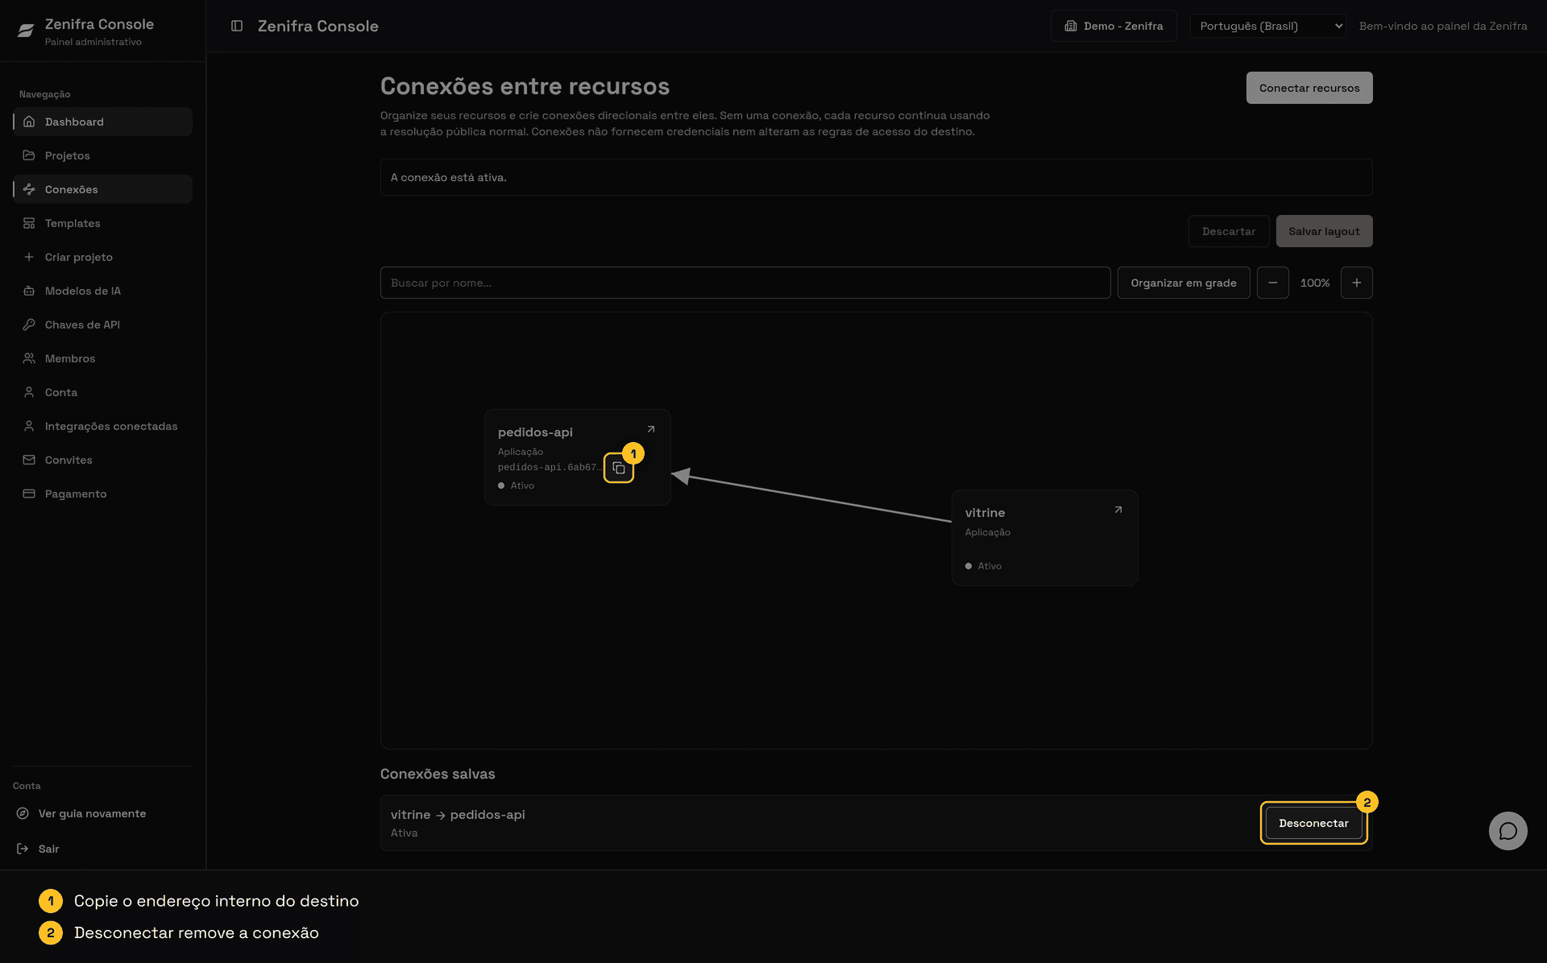The image size is (1547, 963).
Task: Disconnect vitrine to pedidos-api connection
Action: pyautogui.click(x=1313, y=823)
